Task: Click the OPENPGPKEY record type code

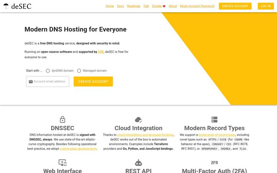Action: tap(209, 149)
